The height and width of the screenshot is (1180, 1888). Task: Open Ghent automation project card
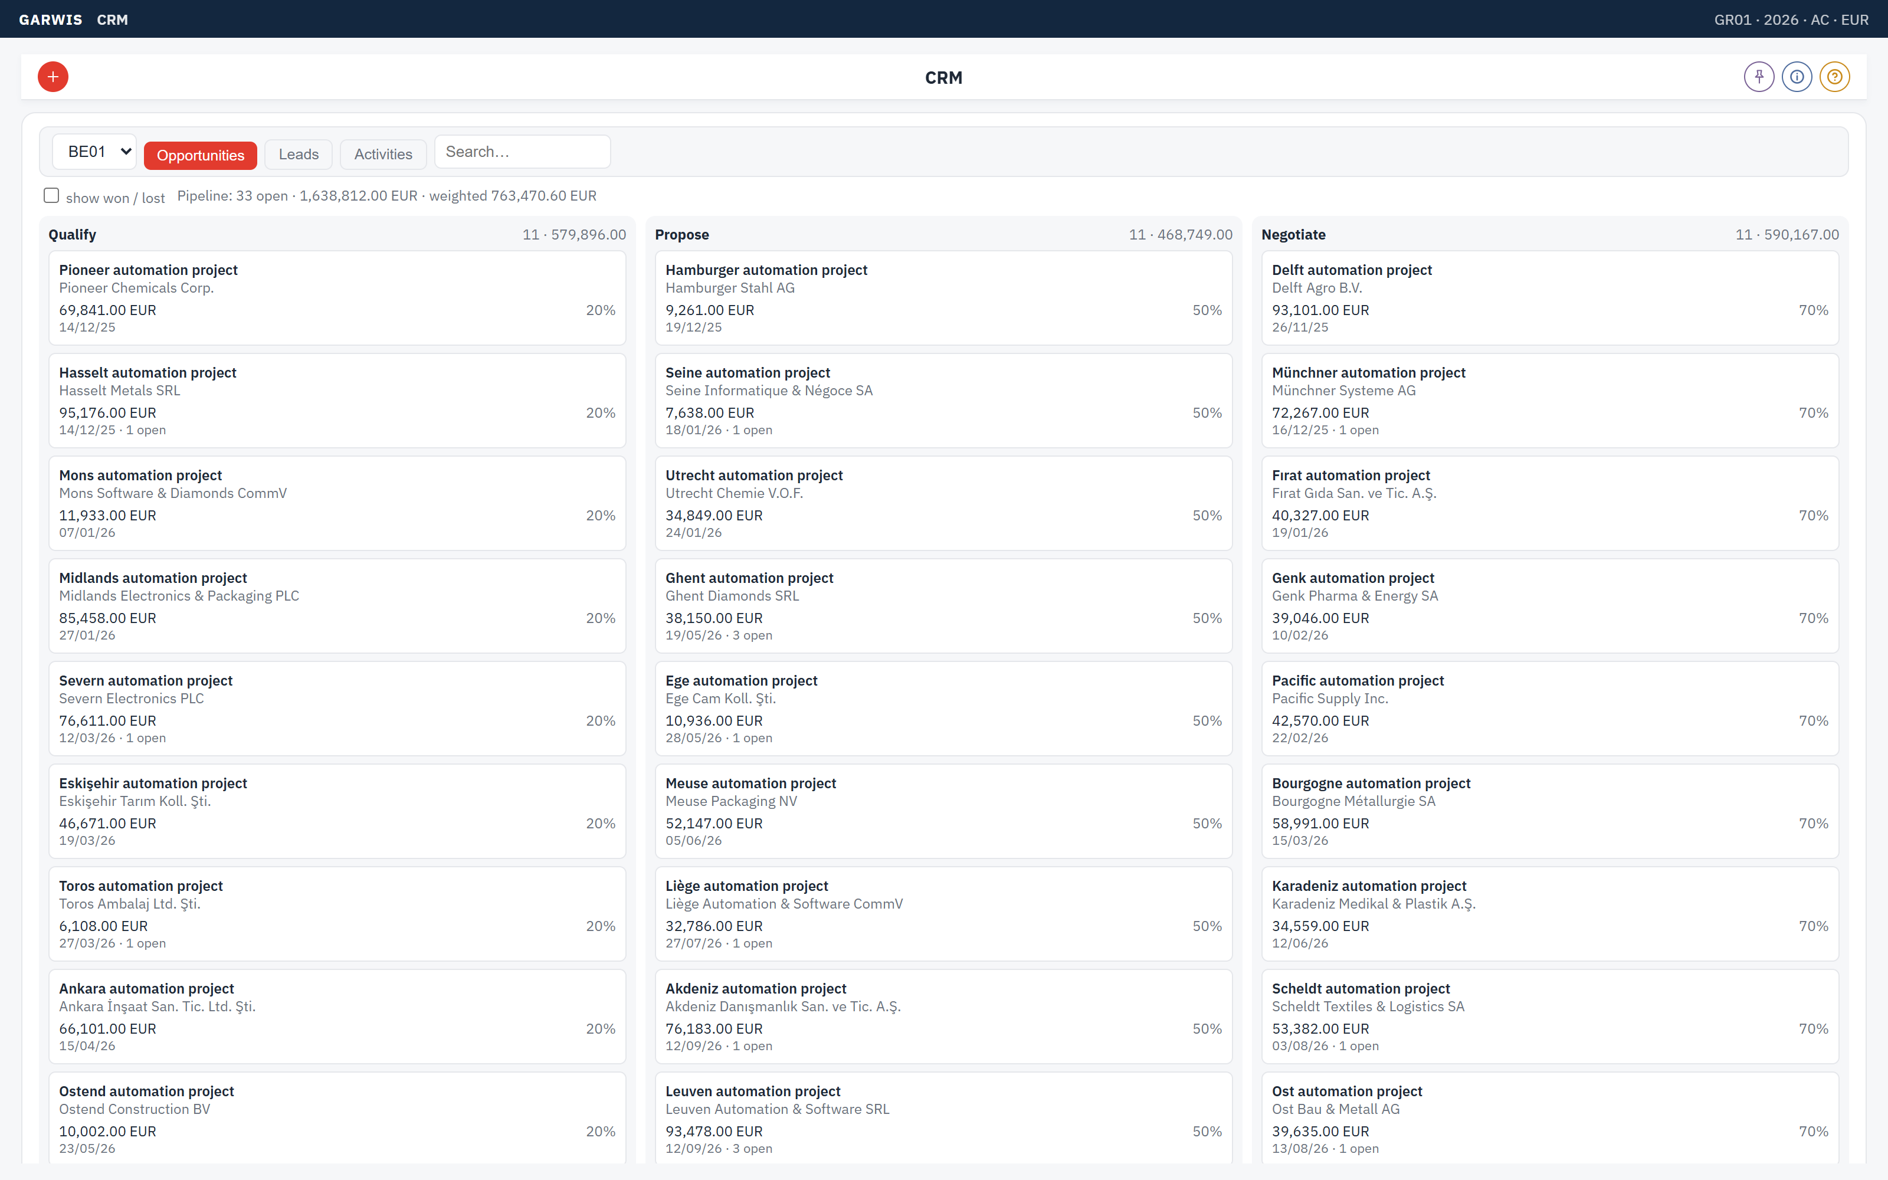943,605
